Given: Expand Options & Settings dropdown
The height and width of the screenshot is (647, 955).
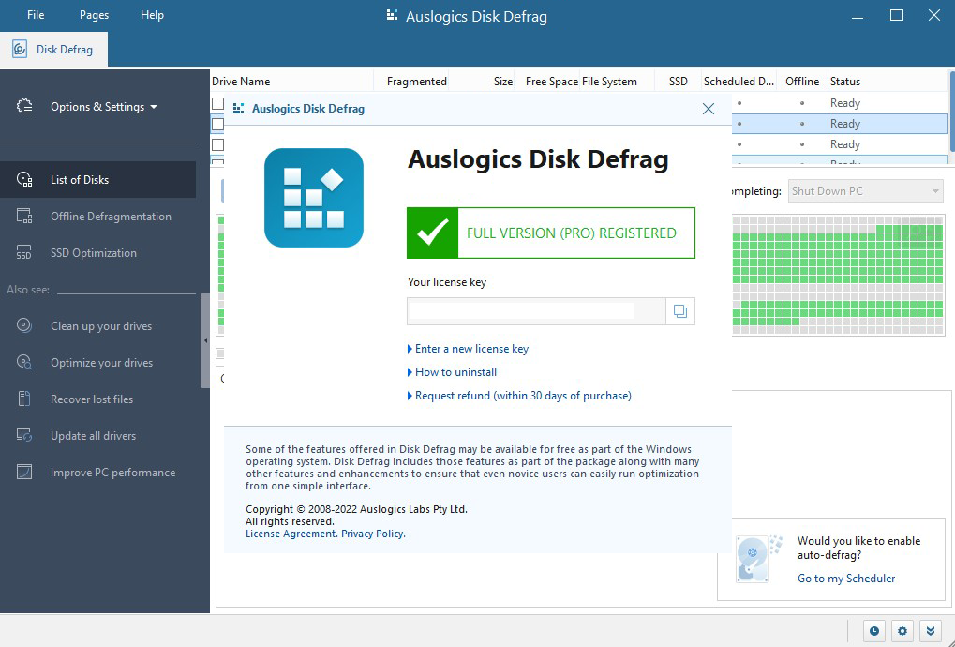Looking at the screenshot, I should coord(103,107).
